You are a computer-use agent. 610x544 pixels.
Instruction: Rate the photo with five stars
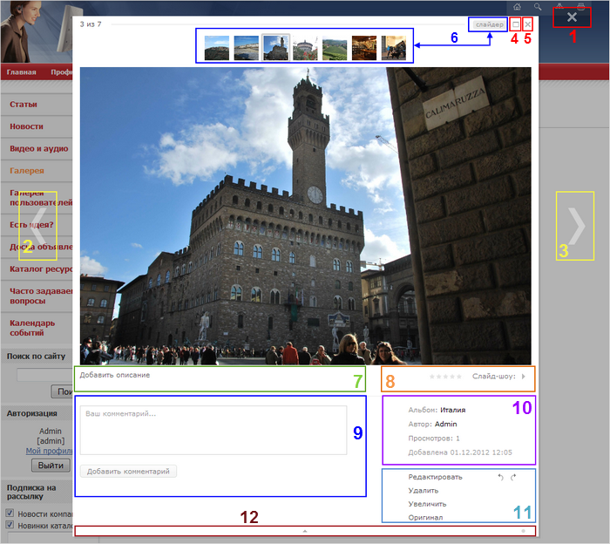[x=459, y=377]
